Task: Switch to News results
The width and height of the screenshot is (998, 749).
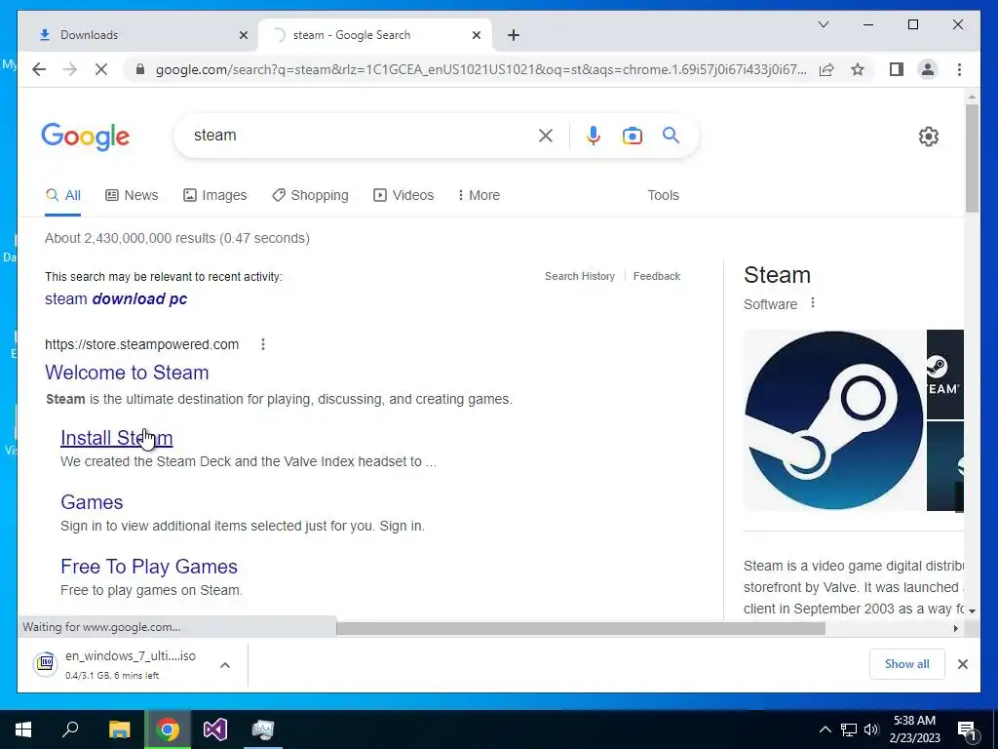Action: (132, 195)
